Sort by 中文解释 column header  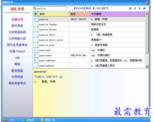(x=117, y=14)
